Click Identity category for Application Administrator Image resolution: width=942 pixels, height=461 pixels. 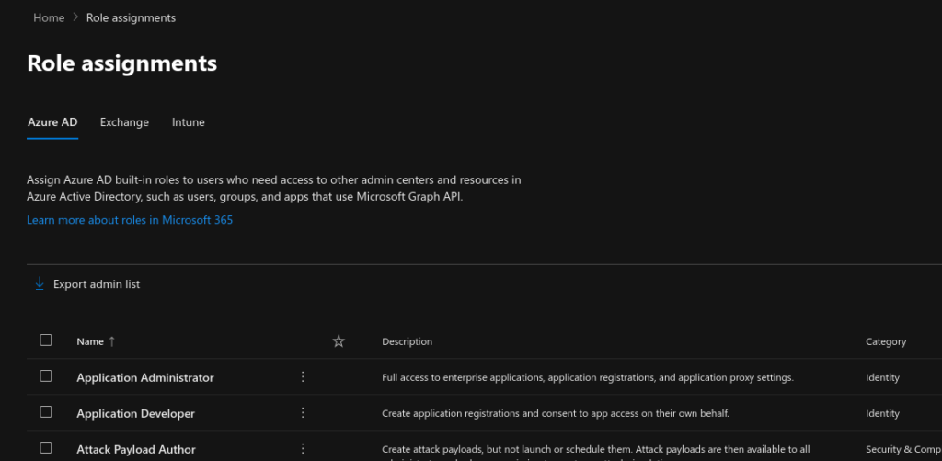point(882,377)
